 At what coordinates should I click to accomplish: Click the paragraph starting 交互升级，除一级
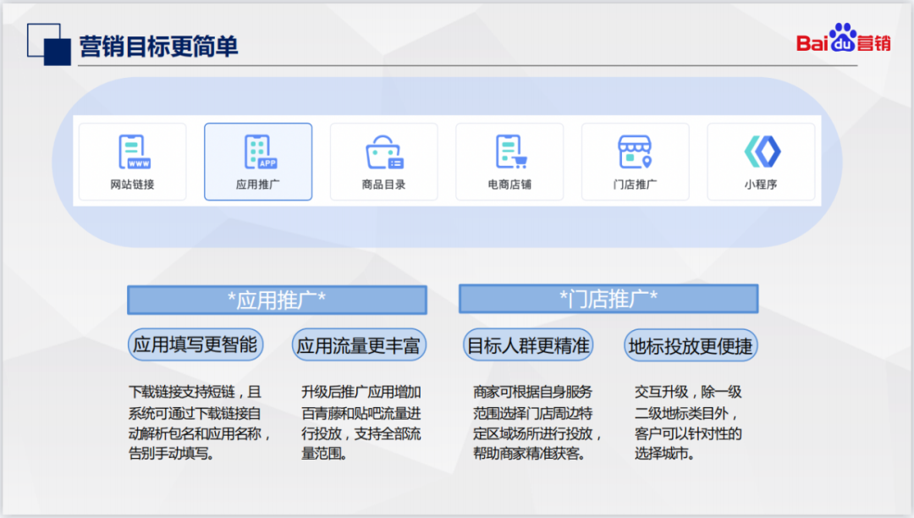pos(688,422)
